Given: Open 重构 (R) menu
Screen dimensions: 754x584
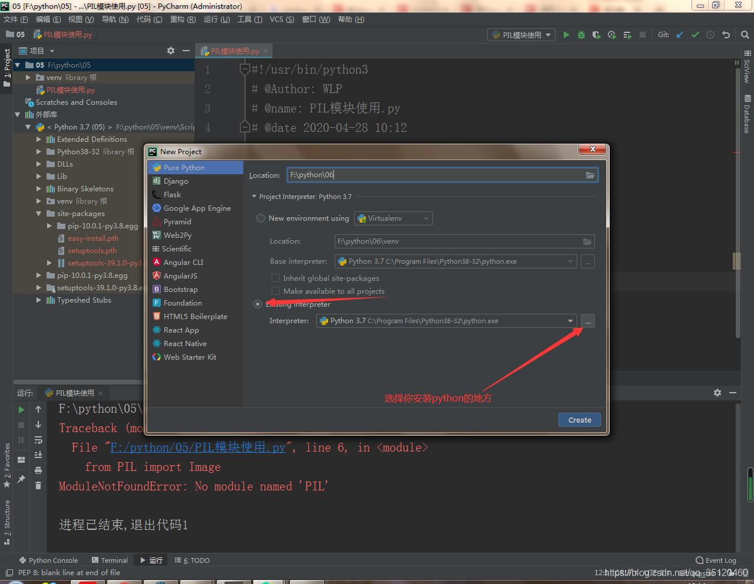Looking at the screenshot, I should pyautogui.click(x=183, y=19).
